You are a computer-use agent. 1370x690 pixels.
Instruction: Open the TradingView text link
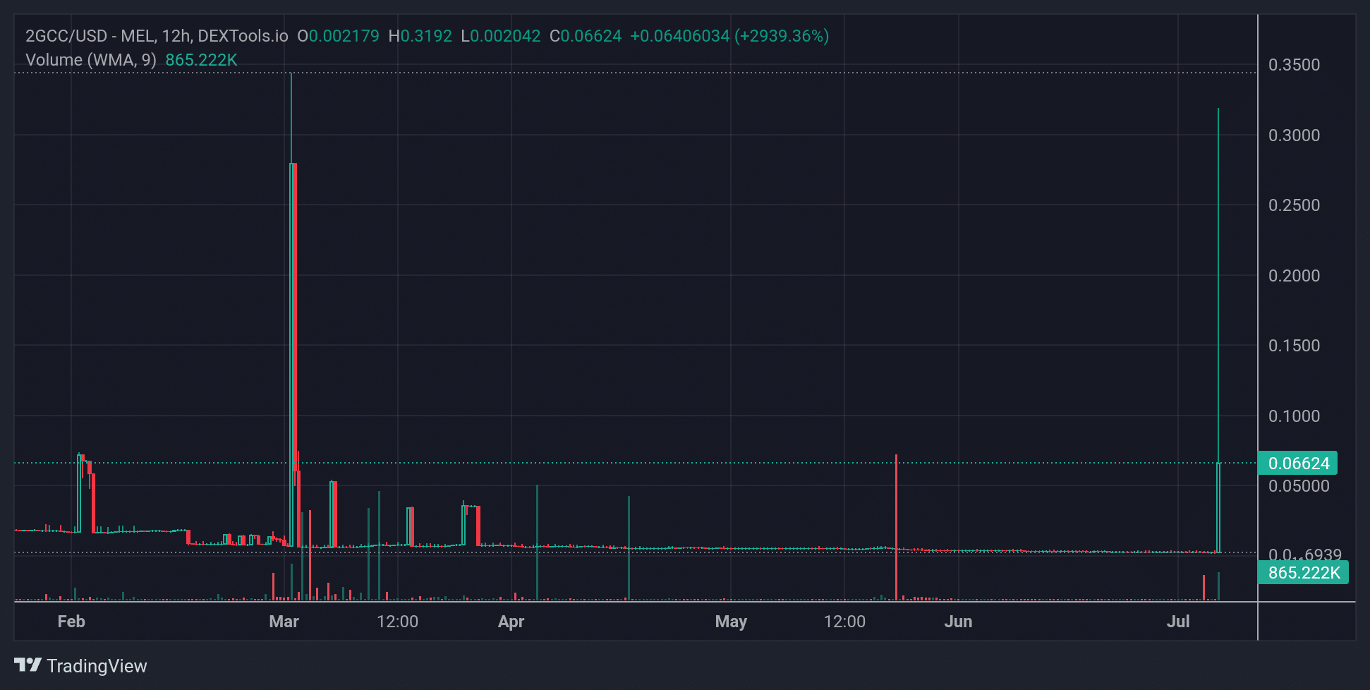click(97, 666)
